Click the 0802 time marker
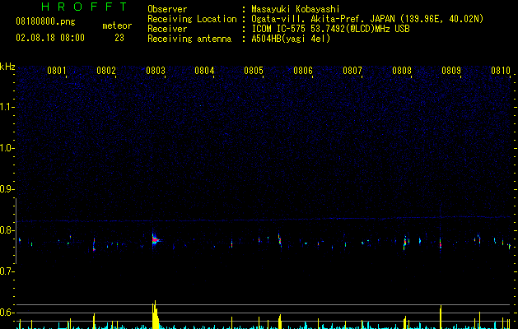The width and height of the screenshot is (518, 329). click(x=106, y=71)
